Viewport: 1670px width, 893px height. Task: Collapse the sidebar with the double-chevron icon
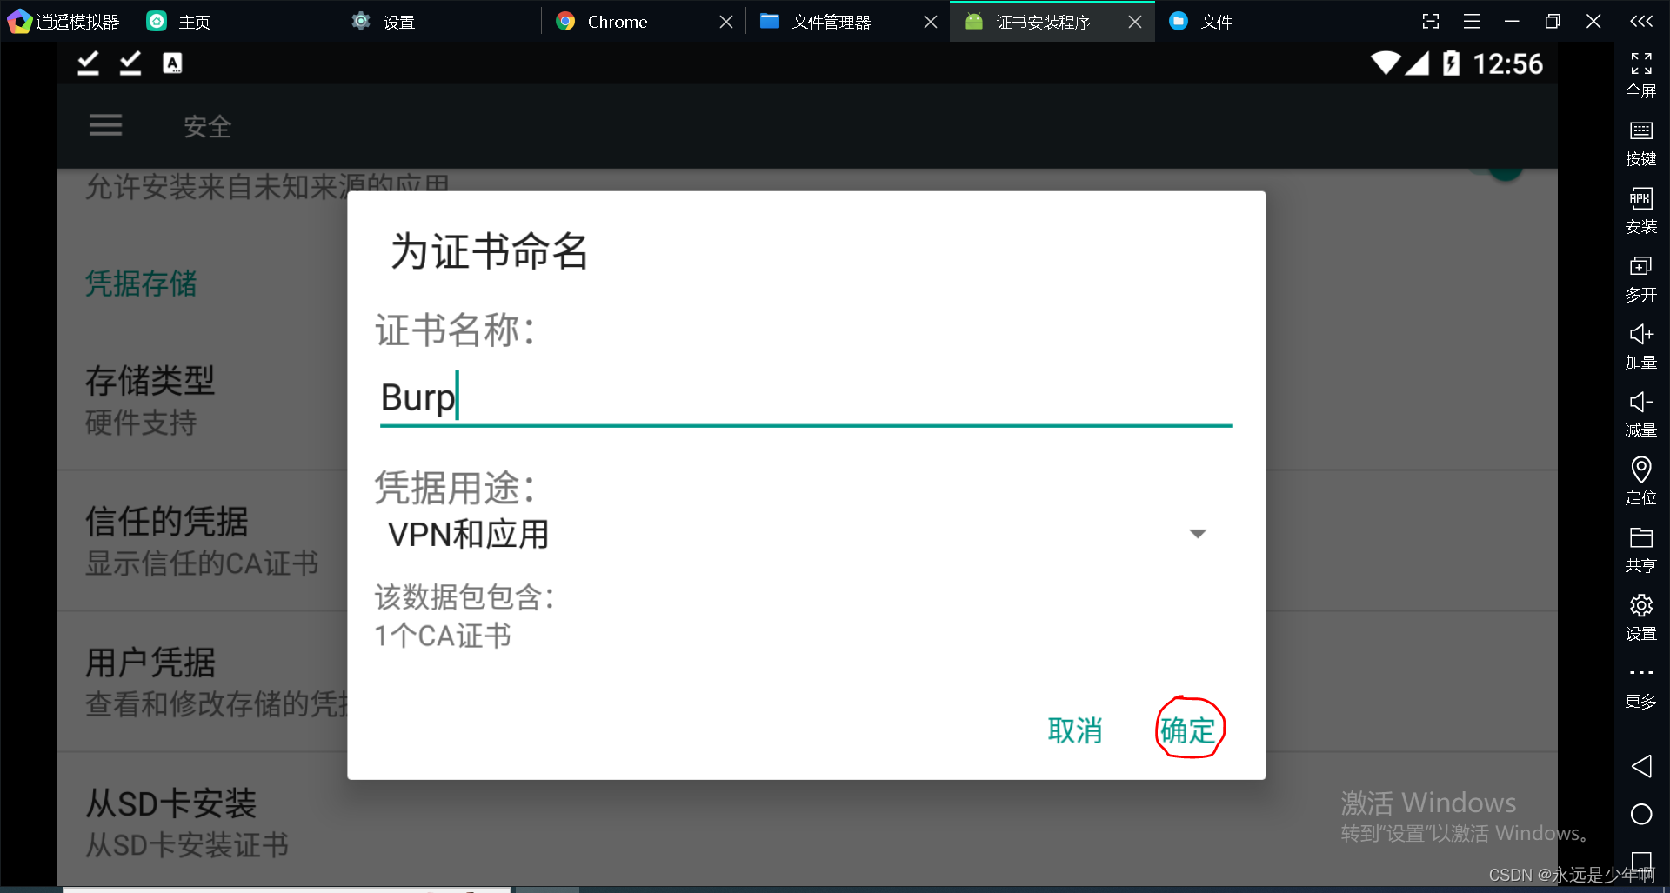click(1641, 21)
